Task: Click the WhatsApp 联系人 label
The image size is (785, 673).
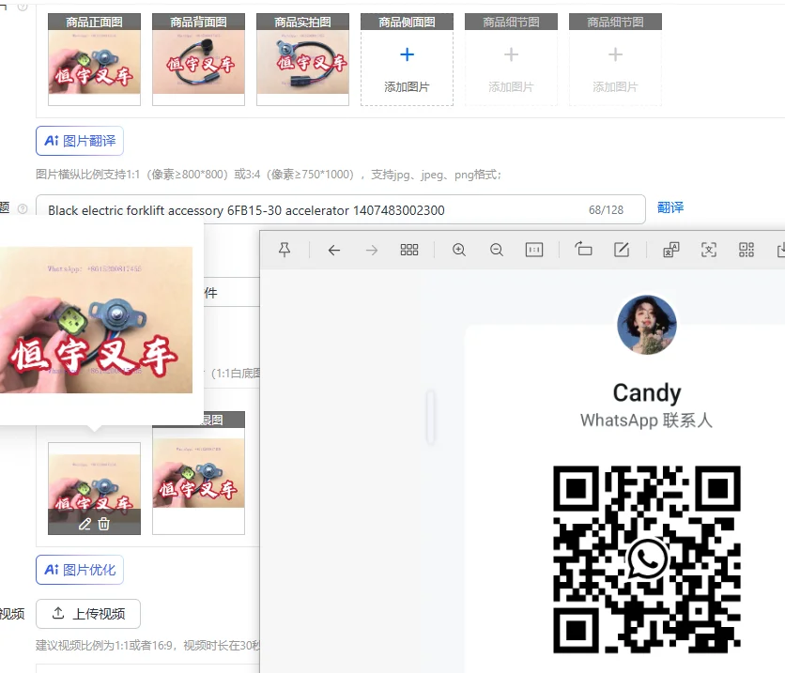Action: pyautogui.click(x=646, y=421)
